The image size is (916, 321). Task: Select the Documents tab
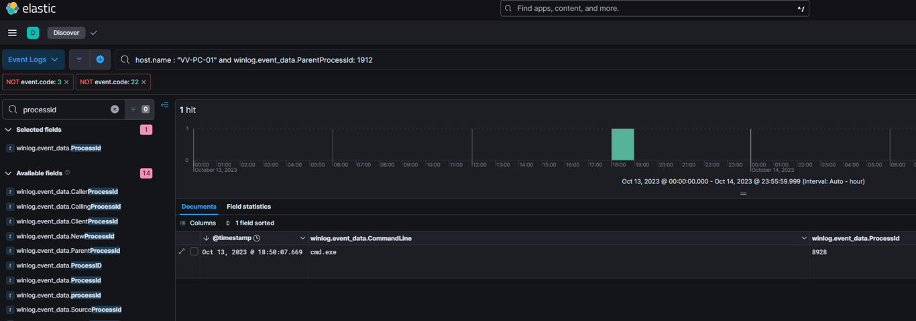(x=199, y=207)
